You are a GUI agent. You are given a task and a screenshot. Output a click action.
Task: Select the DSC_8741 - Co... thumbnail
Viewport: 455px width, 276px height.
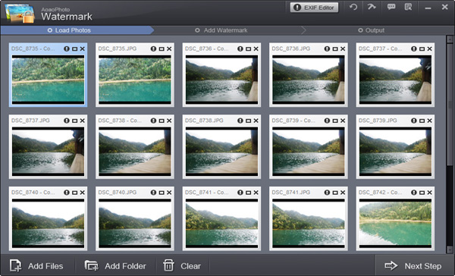tap(221, 223)
